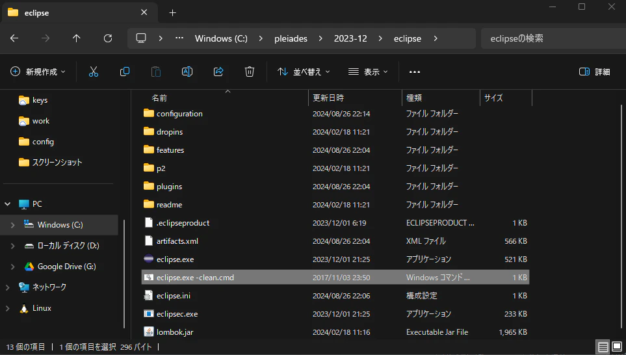Image resolution: width=626 pixels, height=355 pixels.
Task: Go back with the left arrow
Action: pyautogui.click(x=14, y=38)
